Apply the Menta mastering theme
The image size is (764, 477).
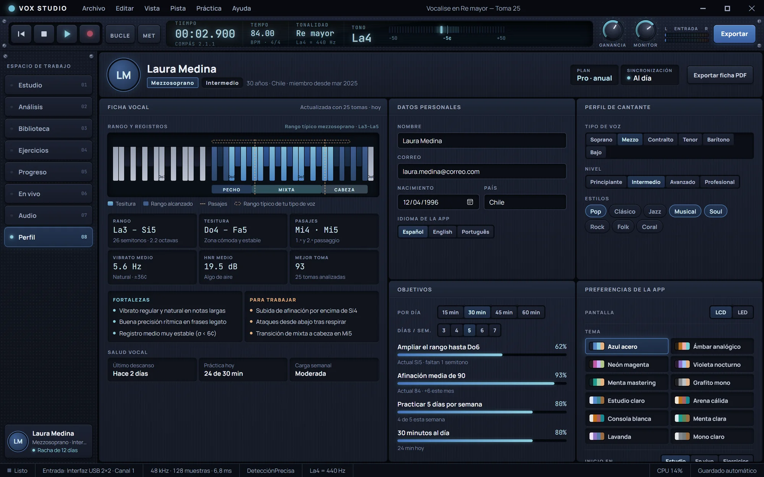coord(626,382)
